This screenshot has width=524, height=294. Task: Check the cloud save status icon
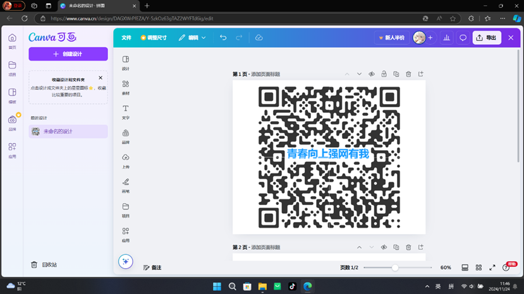tap(259, 38)
